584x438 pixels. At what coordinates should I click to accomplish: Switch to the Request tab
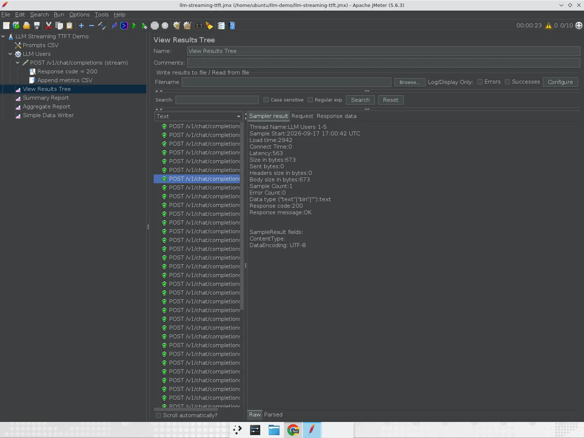tap(302, 116)
